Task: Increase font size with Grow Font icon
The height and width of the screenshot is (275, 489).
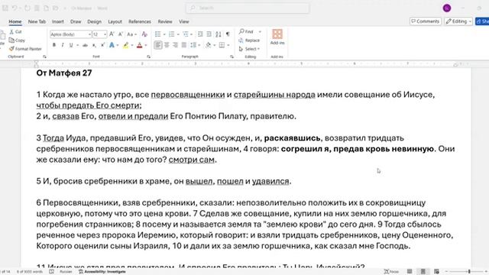Action: click(112, 34)
